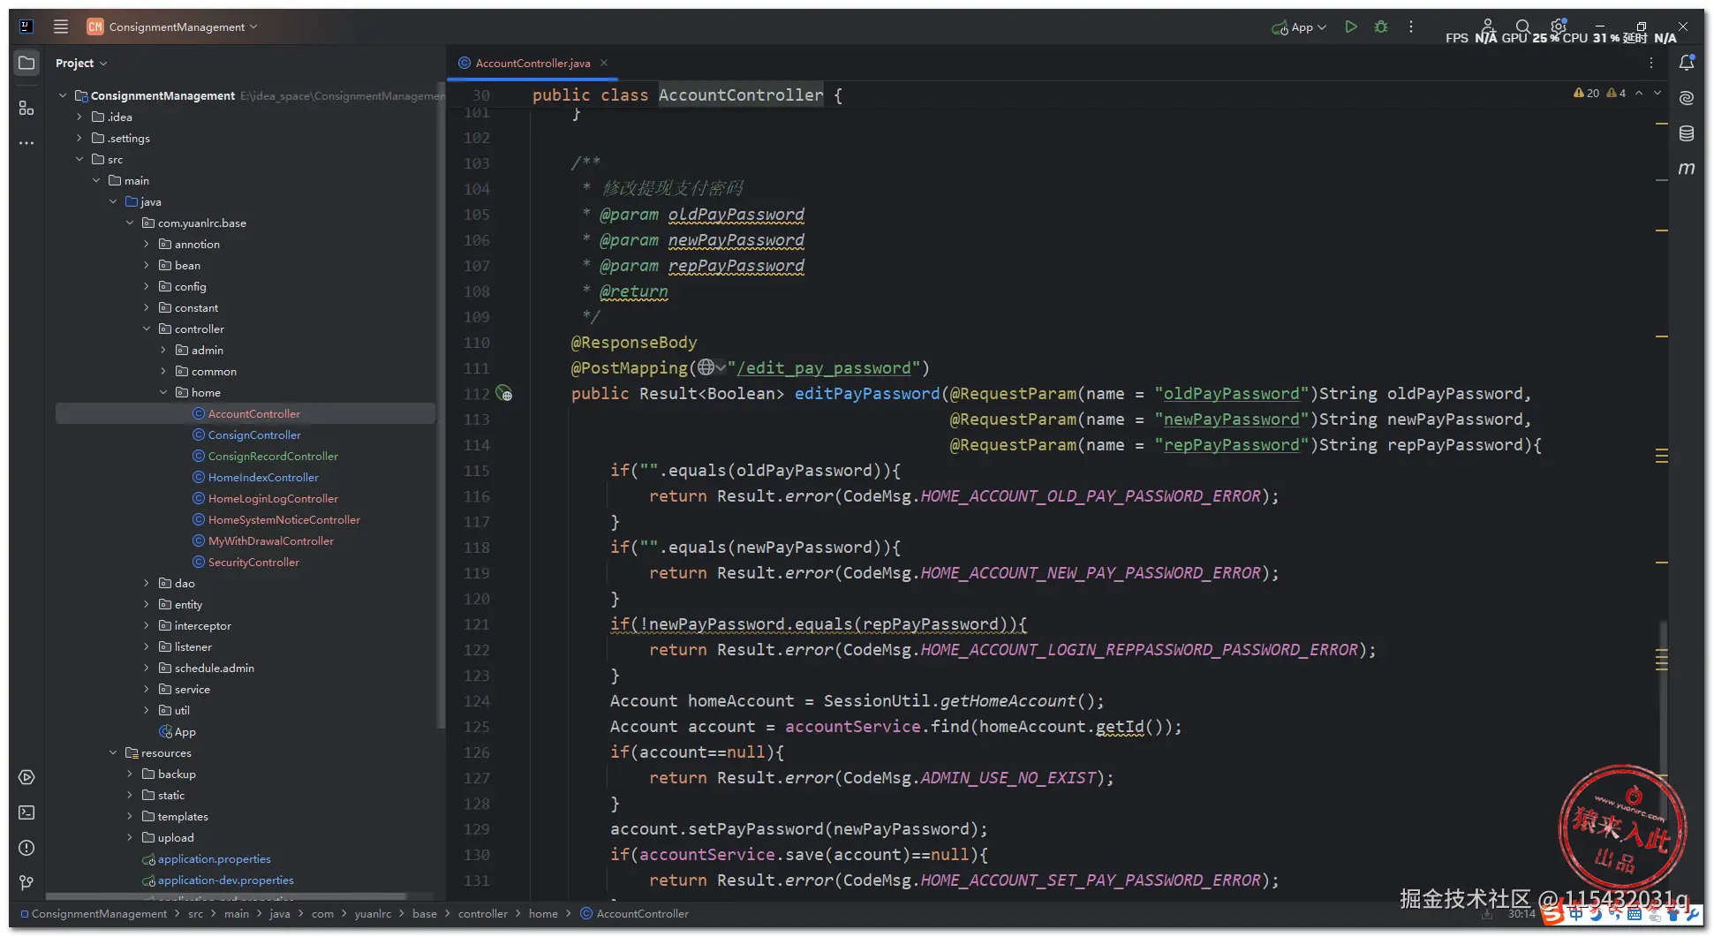Open the Git version control tool window
1714x937 pixels.
pos(26,882)
